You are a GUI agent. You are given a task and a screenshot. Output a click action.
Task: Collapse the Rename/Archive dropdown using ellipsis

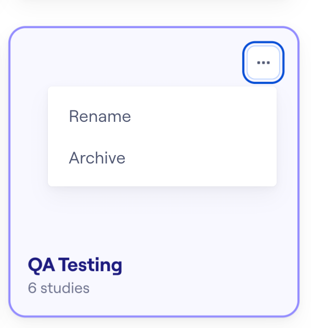click(x=263, y=62)
